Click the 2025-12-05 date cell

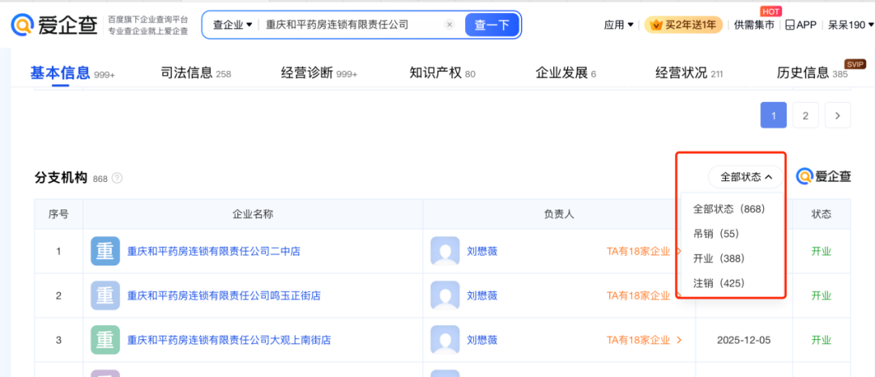[x=744, y=340]
